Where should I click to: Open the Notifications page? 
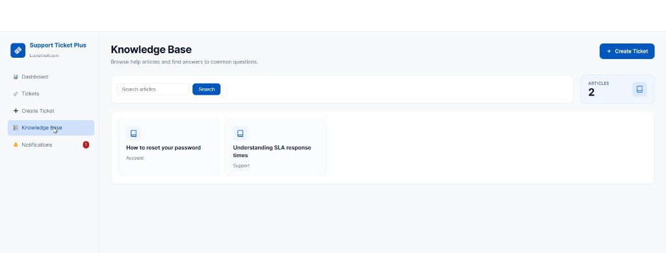(x=51, y=145)
